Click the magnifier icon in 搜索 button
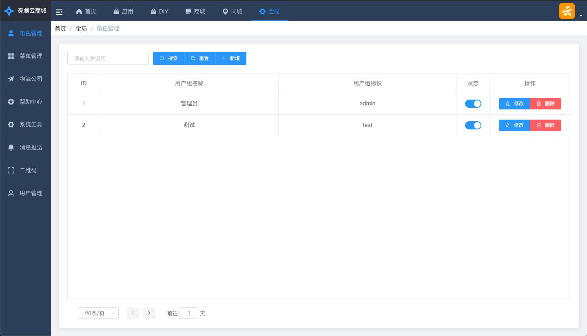 click(162, 58)
